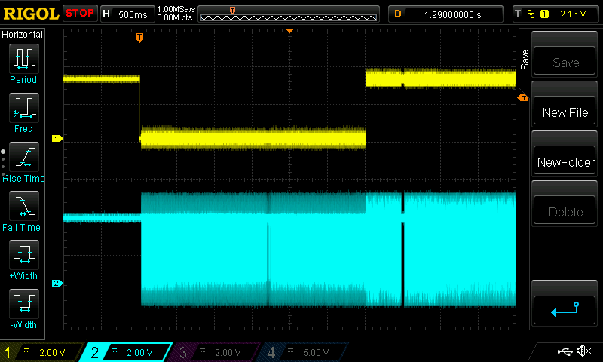The width and height of the screenshot is (603, 362).
Task: Click the Delete button
Action: point(565,211)
